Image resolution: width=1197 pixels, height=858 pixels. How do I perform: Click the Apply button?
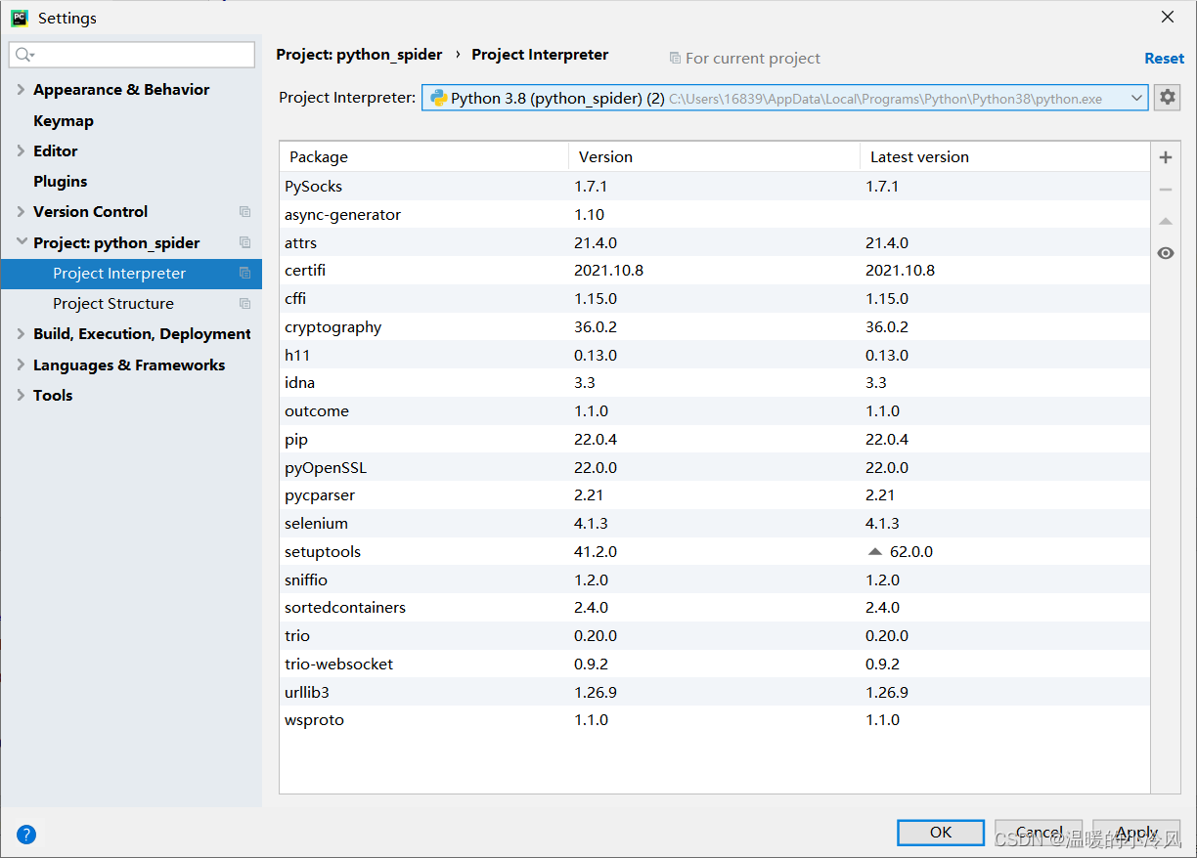(x=1136, y=833)
